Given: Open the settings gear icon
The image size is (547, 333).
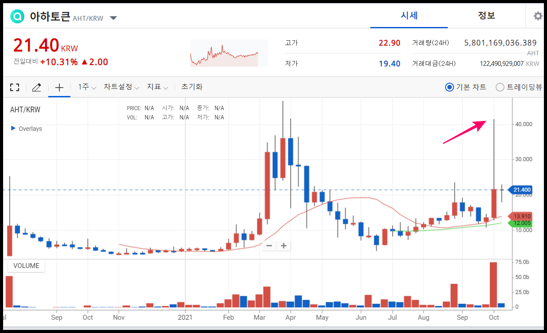Looking at the screenshot, I should pos(538,16).
